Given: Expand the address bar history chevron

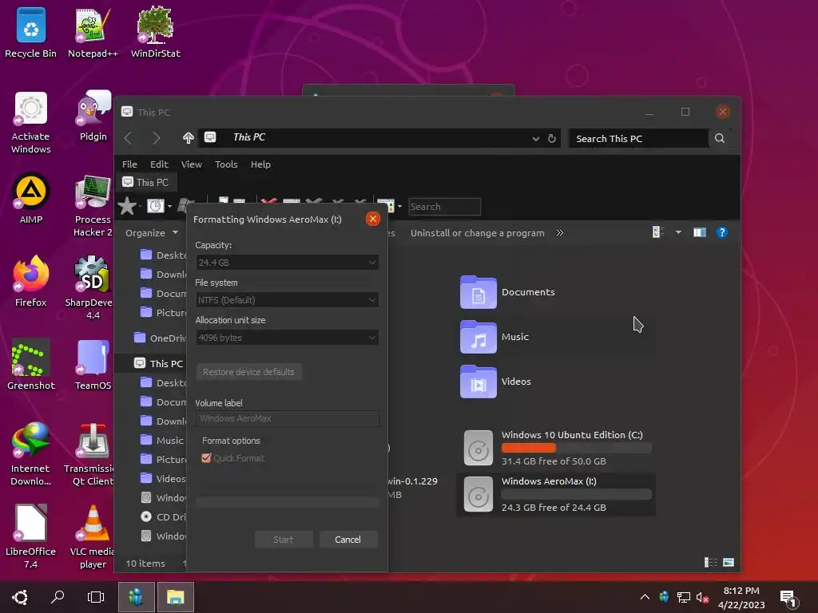Looking at the screenshot, I should pos(536,139).
